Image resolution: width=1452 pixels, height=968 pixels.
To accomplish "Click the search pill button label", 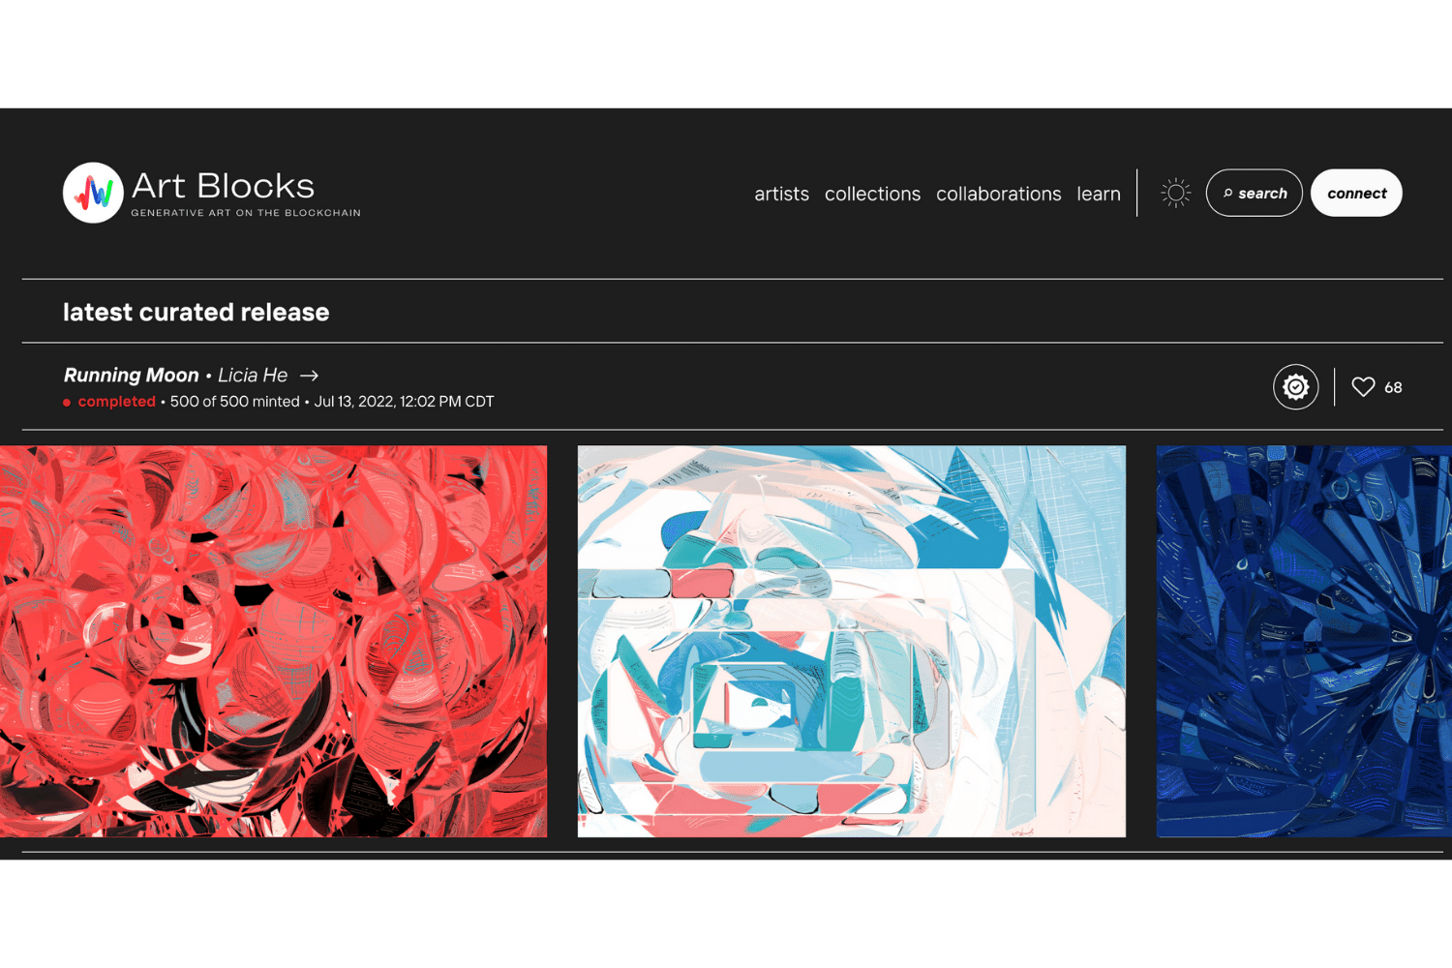I will pyautogui.click(x=1262, y=194).
